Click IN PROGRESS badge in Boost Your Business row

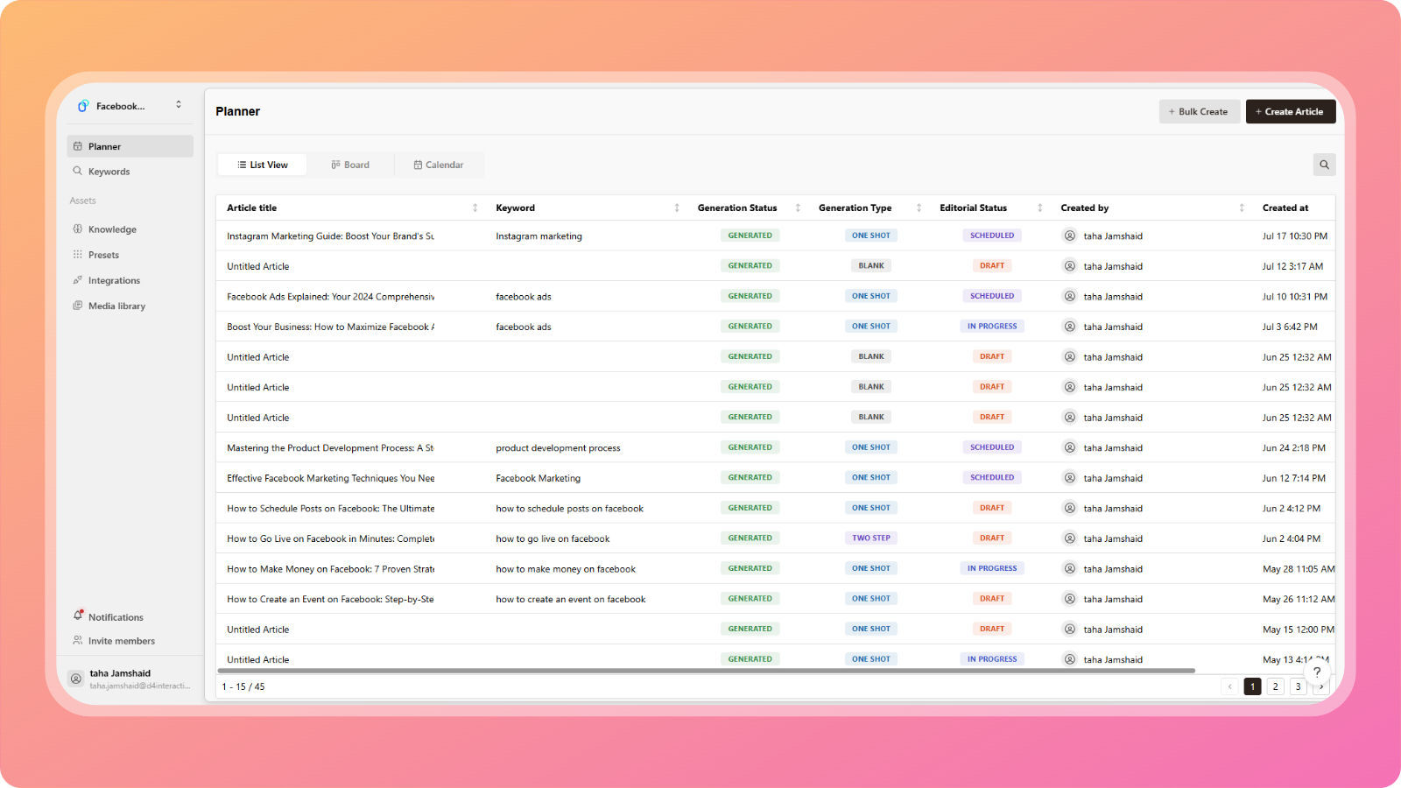992,327
